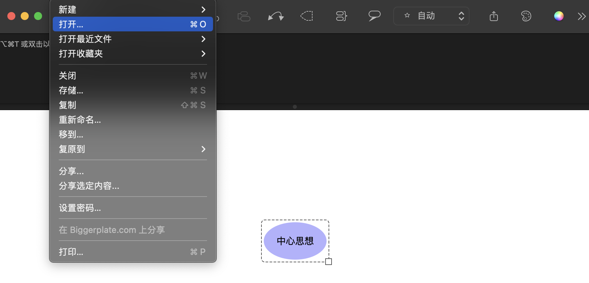Open 设置密码… option
The width and height of the screenshot is (589, 283).
133,208
